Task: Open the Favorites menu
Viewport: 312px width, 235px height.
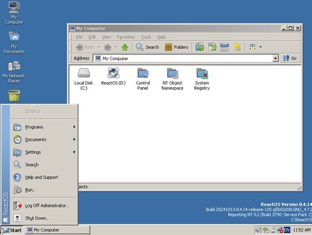Action: point(126,37)
